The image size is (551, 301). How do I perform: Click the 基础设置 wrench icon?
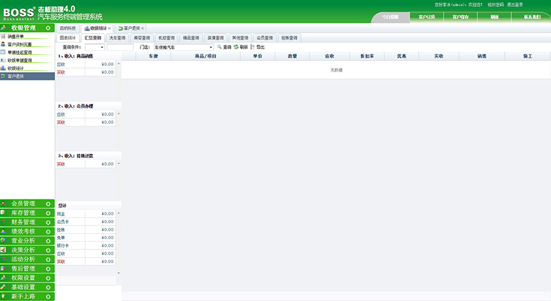point(3,287)
